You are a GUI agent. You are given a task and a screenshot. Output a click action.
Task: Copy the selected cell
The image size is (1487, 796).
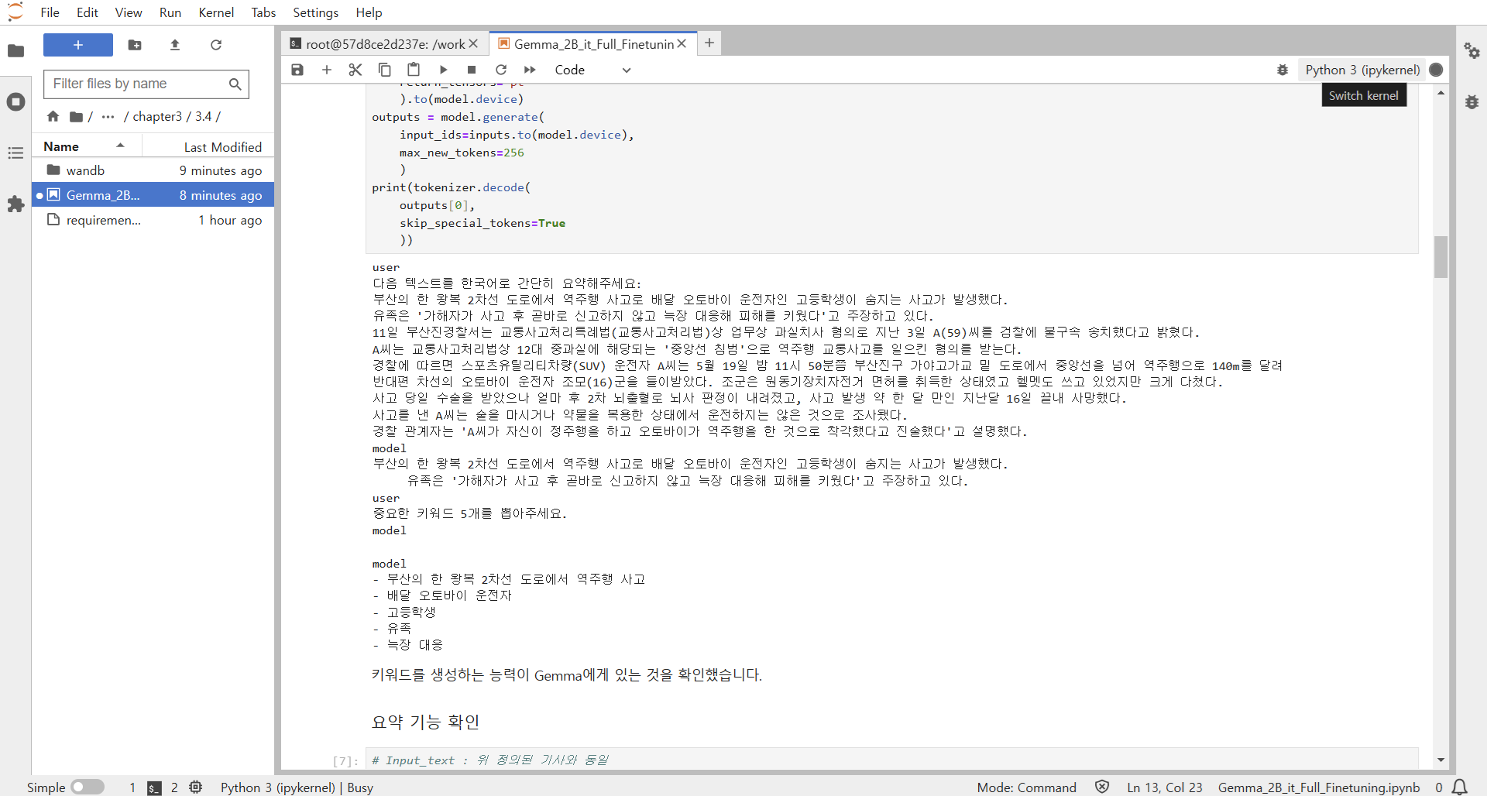tap(384, 70)
